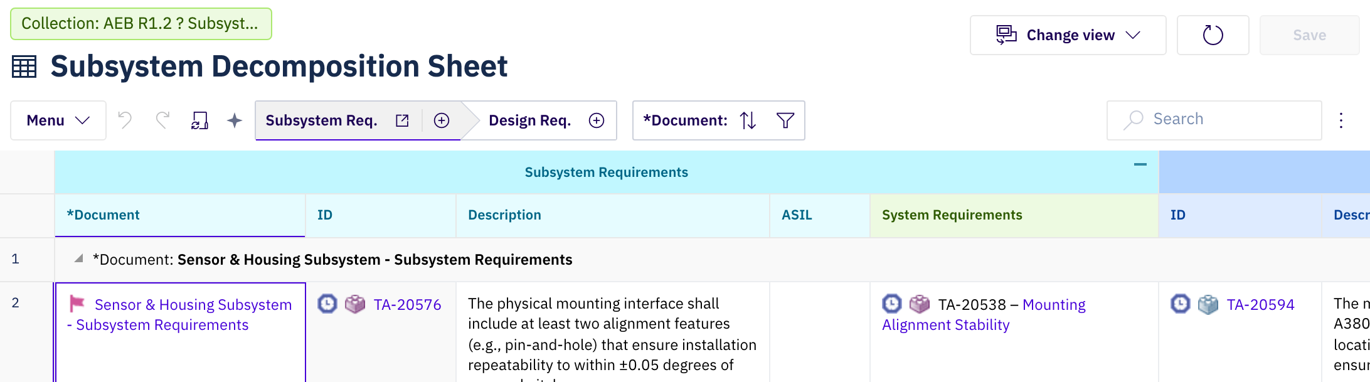Click the refresh circular arrow button
Screen dimensions: 1370x382
pos(1213,35)
